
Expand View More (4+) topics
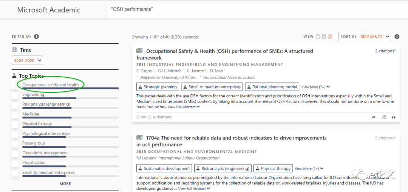point(309,169)
